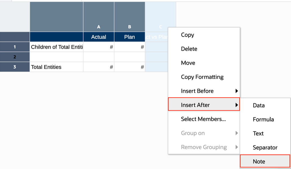This screenshot has height=169, width=291.
Task: Click row 1 header
Action: (x=15, y=47)
